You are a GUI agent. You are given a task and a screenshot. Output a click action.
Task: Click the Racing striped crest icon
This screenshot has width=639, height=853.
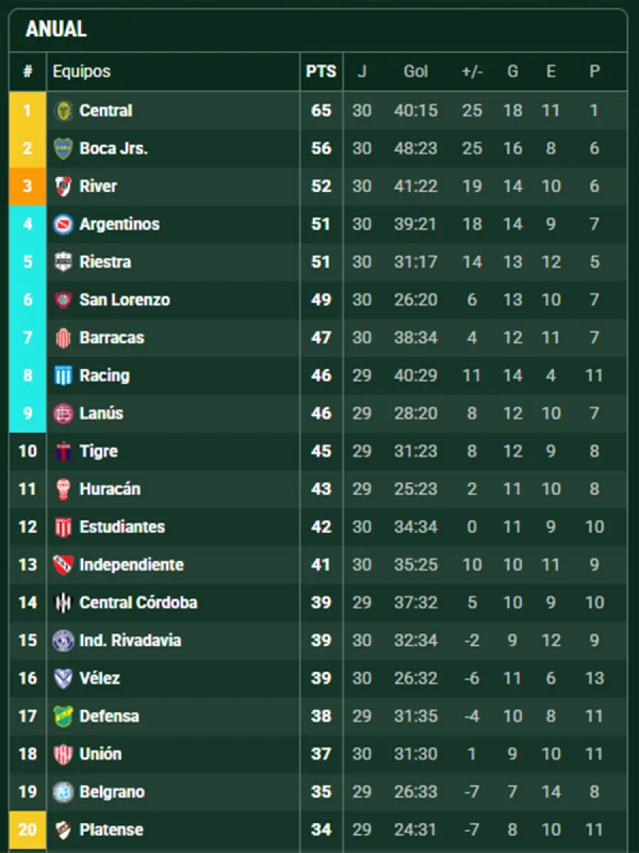click(x=63, y=375)
